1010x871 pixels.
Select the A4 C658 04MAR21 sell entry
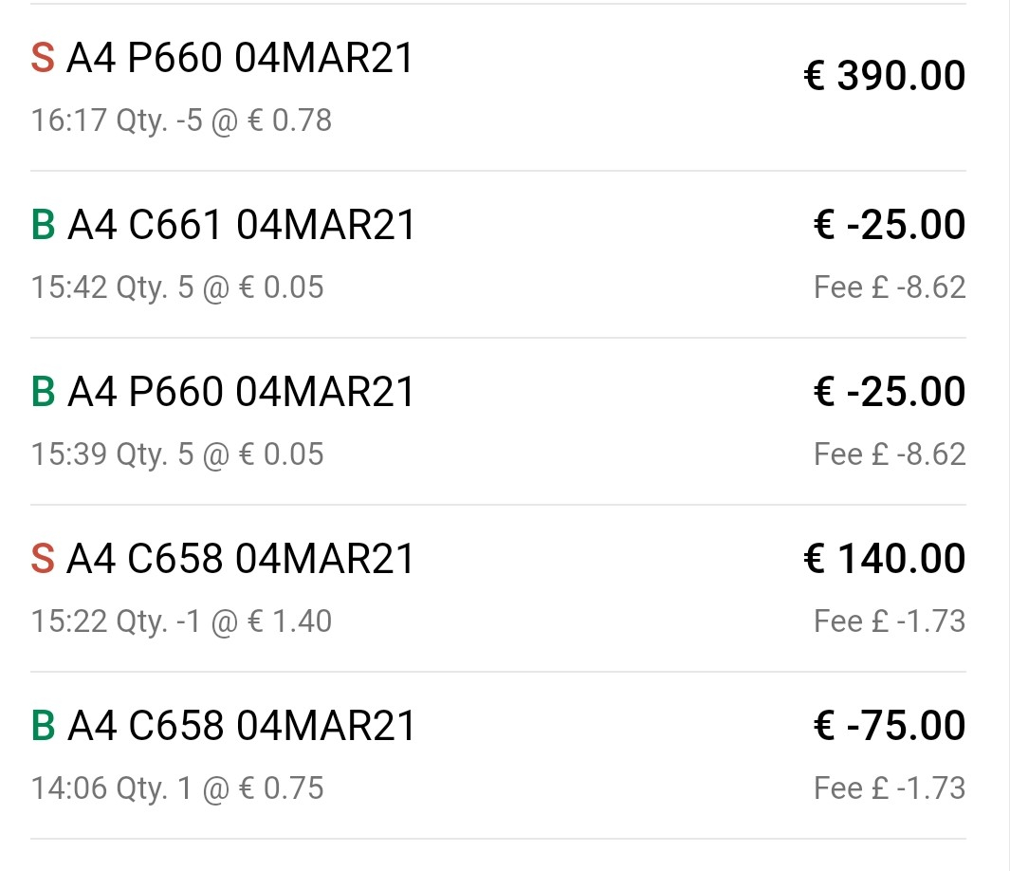pos(241,560)
